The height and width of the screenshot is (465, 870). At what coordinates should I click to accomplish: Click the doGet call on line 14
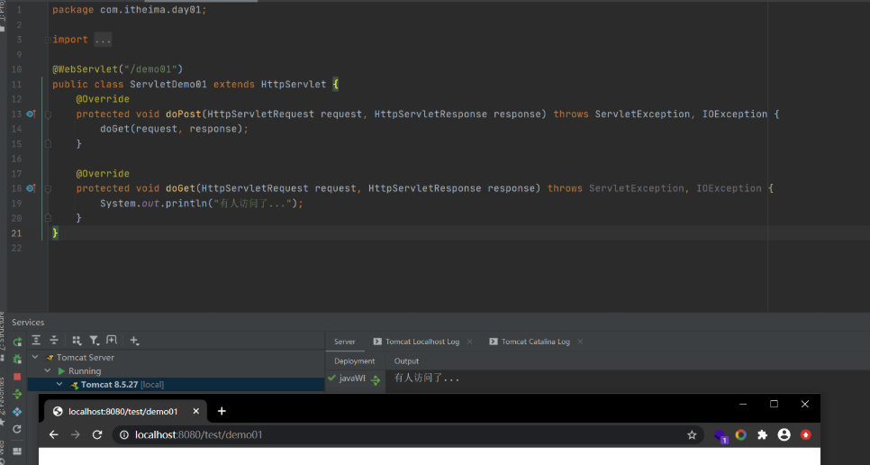(x=115, y=129)
